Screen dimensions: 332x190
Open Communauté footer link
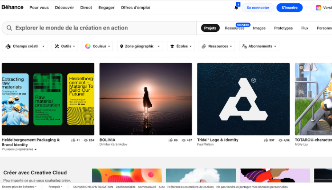[x=147, y=187]
